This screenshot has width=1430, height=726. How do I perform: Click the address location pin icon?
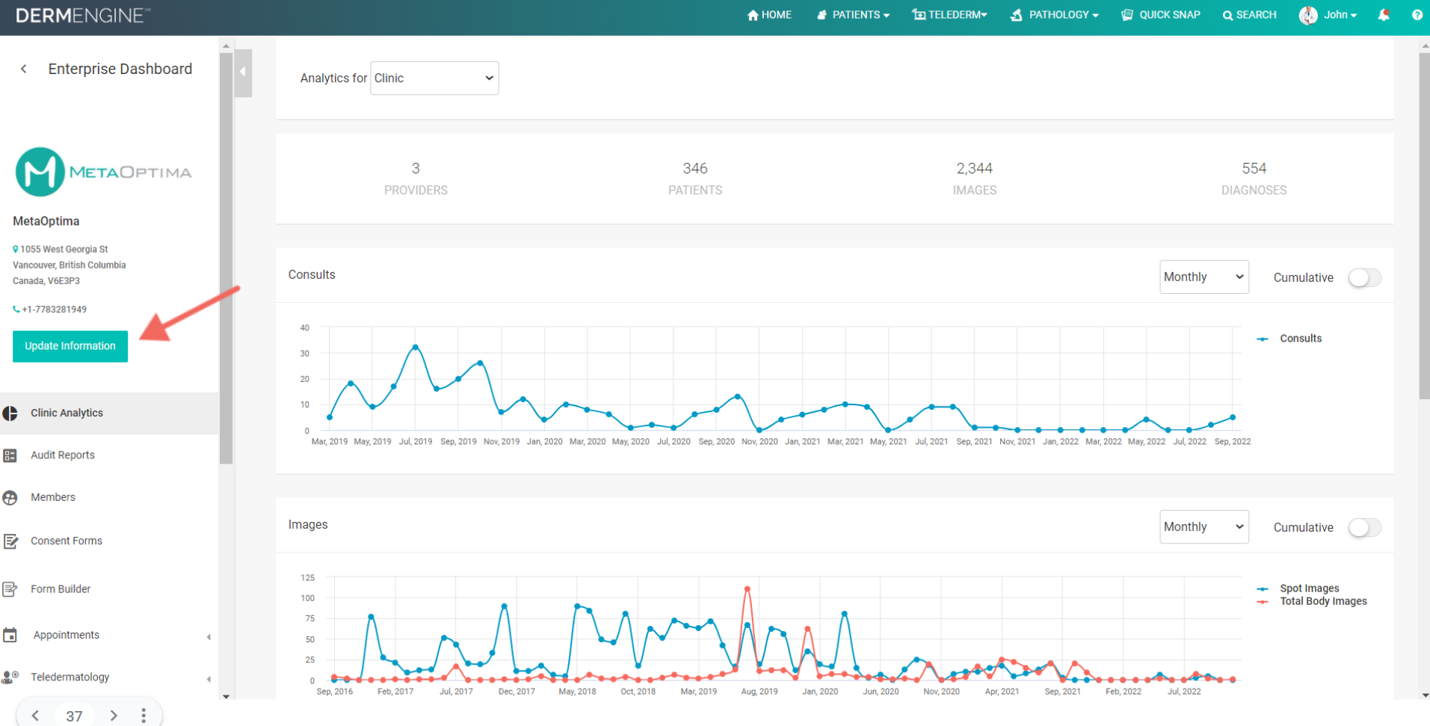[16, 249]
